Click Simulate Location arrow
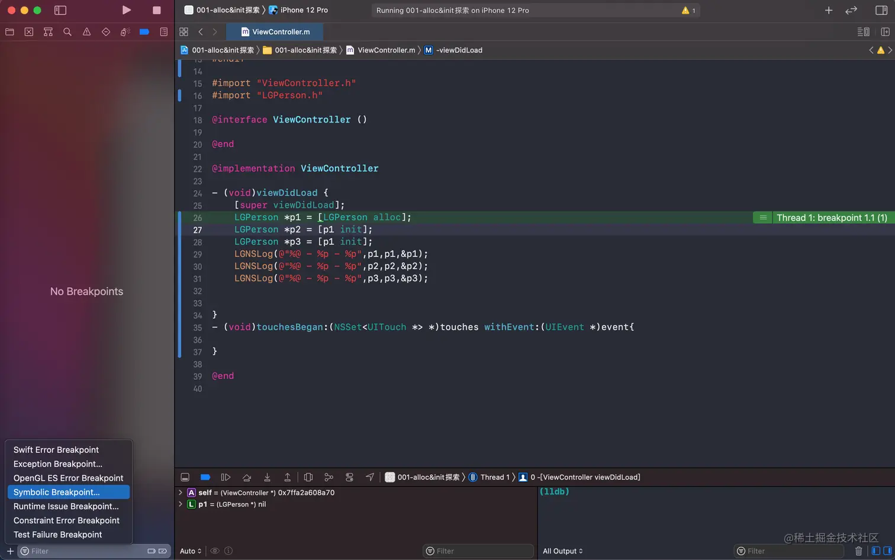 (370, 477)
